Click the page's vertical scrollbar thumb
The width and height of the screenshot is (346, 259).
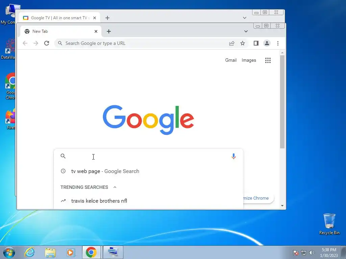pos(282,102)
